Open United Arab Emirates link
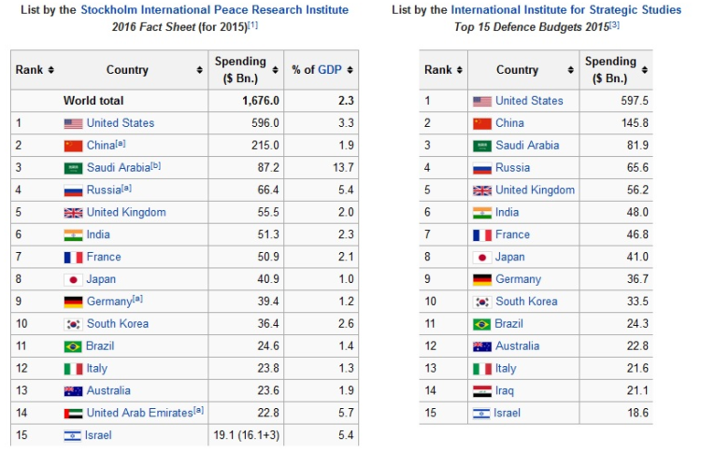 (x=139, y=414)
